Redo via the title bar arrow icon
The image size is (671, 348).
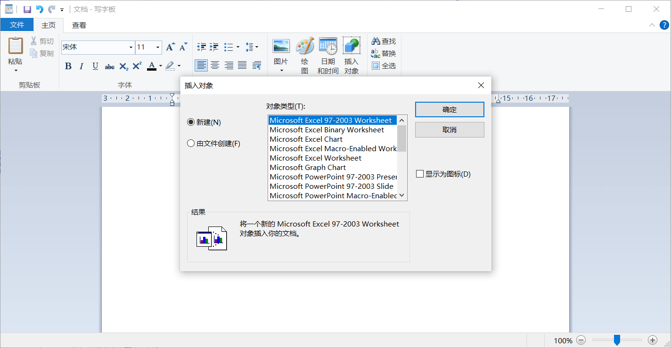click(x=51, y=9)
